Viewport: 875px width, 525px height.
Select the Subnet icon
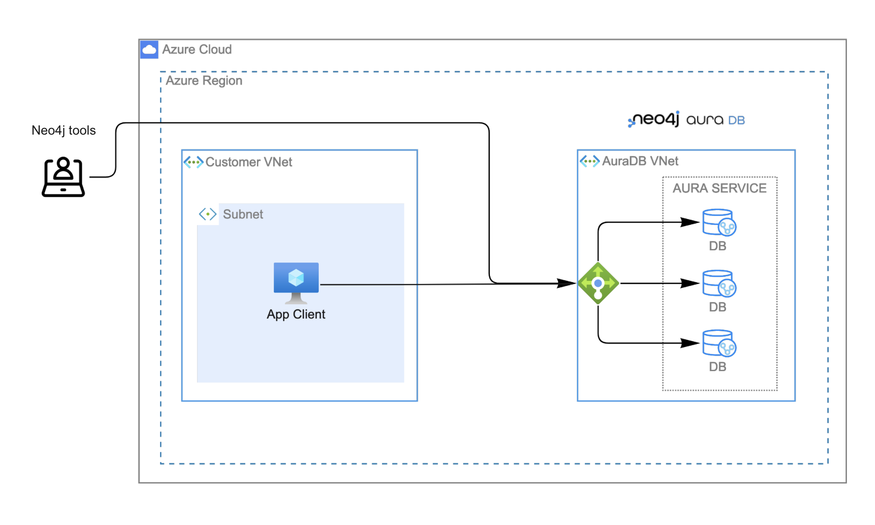tap(207, 214)
